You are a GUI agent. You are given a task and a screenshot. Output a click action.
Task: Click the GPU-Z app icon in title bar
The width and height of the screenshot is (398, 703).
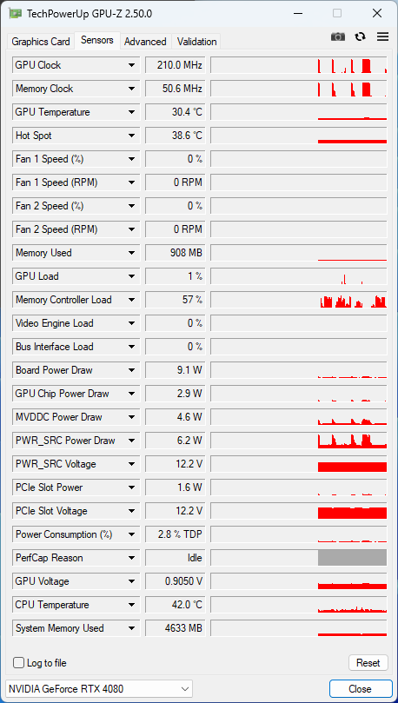point(16,13)
